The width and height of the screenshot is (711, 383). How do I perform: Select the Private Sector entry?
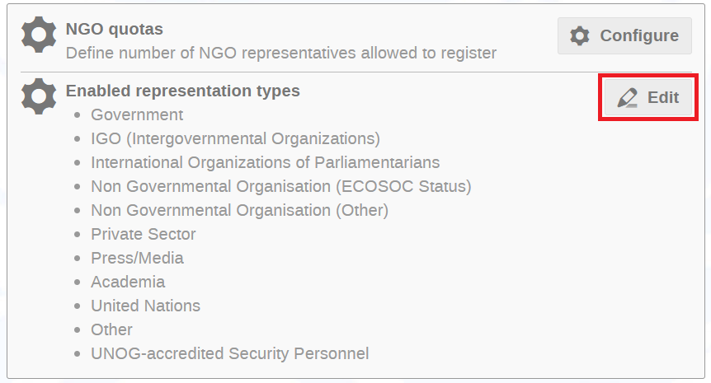pyautogui.click(x=144, y=234)
